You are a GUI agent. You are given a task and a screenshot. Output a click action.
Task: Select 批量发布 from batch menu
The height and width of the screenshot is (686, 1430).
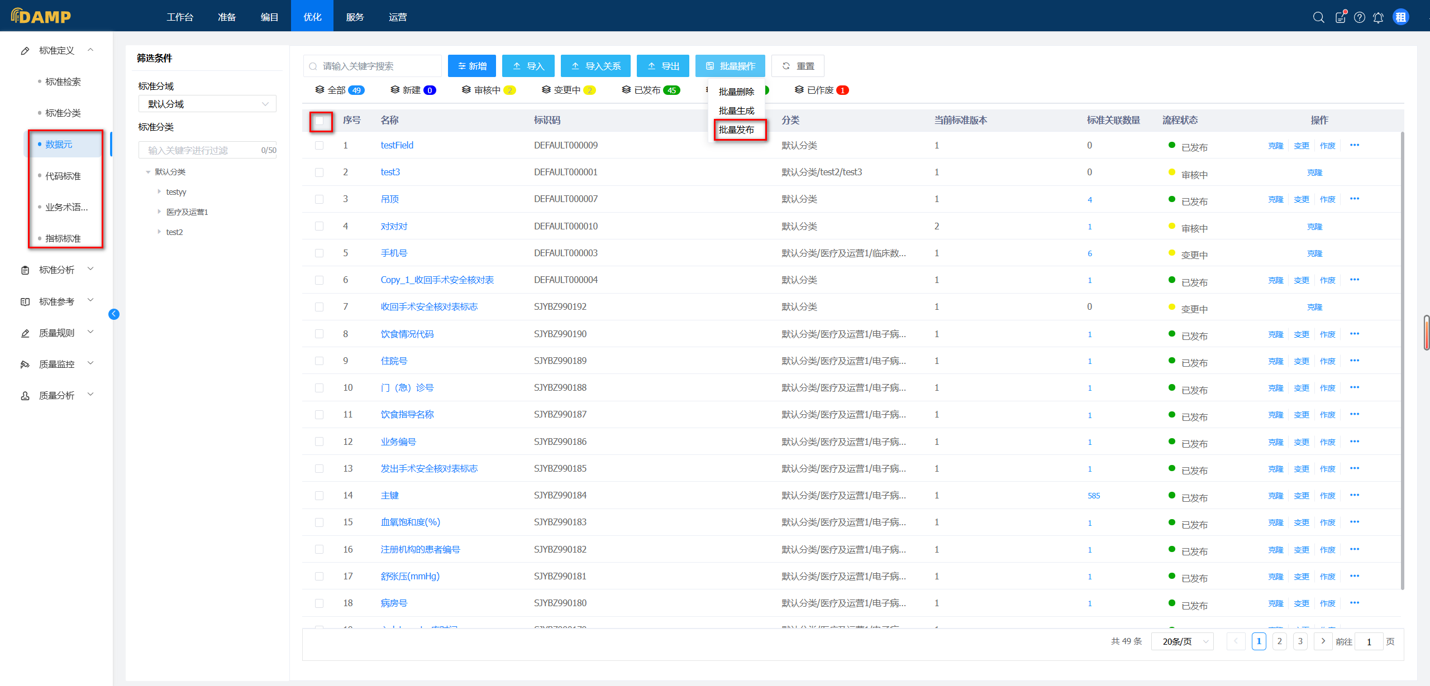click(736, 129)
